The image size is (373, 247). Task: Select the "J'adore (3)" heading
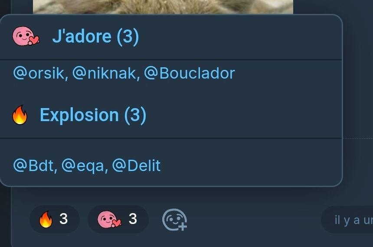pyautogui.click(x=95, y=36)
